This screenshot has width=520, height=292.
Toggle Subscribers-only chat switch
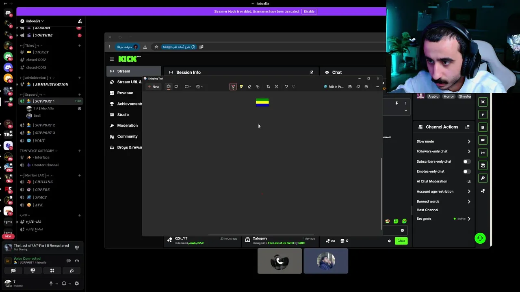tap(467, 161)
